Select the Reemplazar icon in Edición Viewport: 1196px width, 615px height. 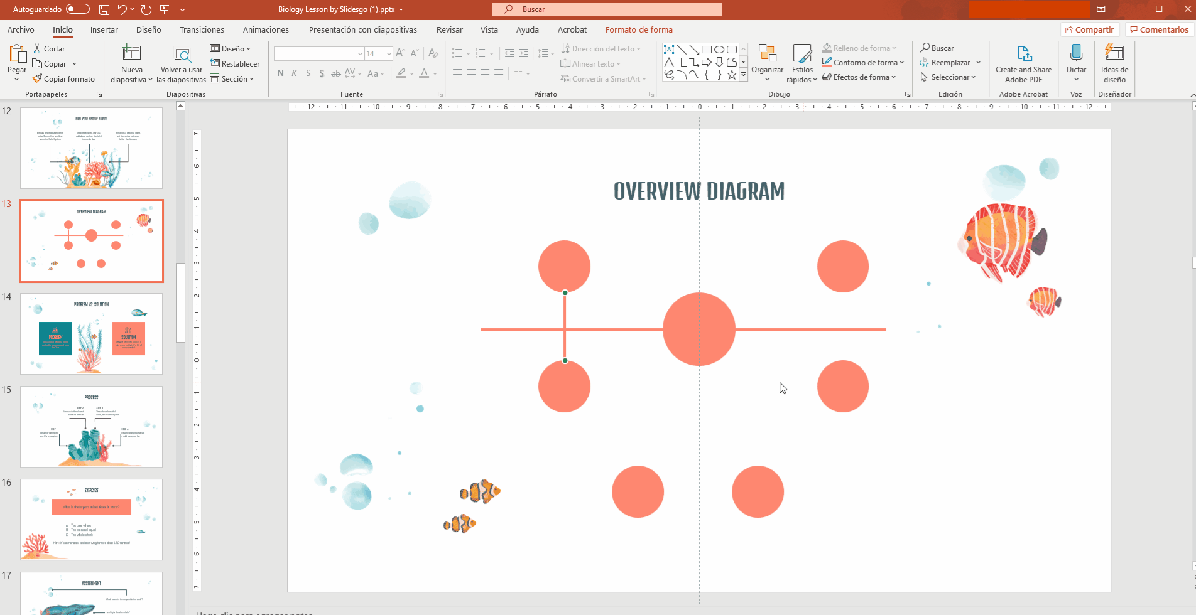point(924,62)
